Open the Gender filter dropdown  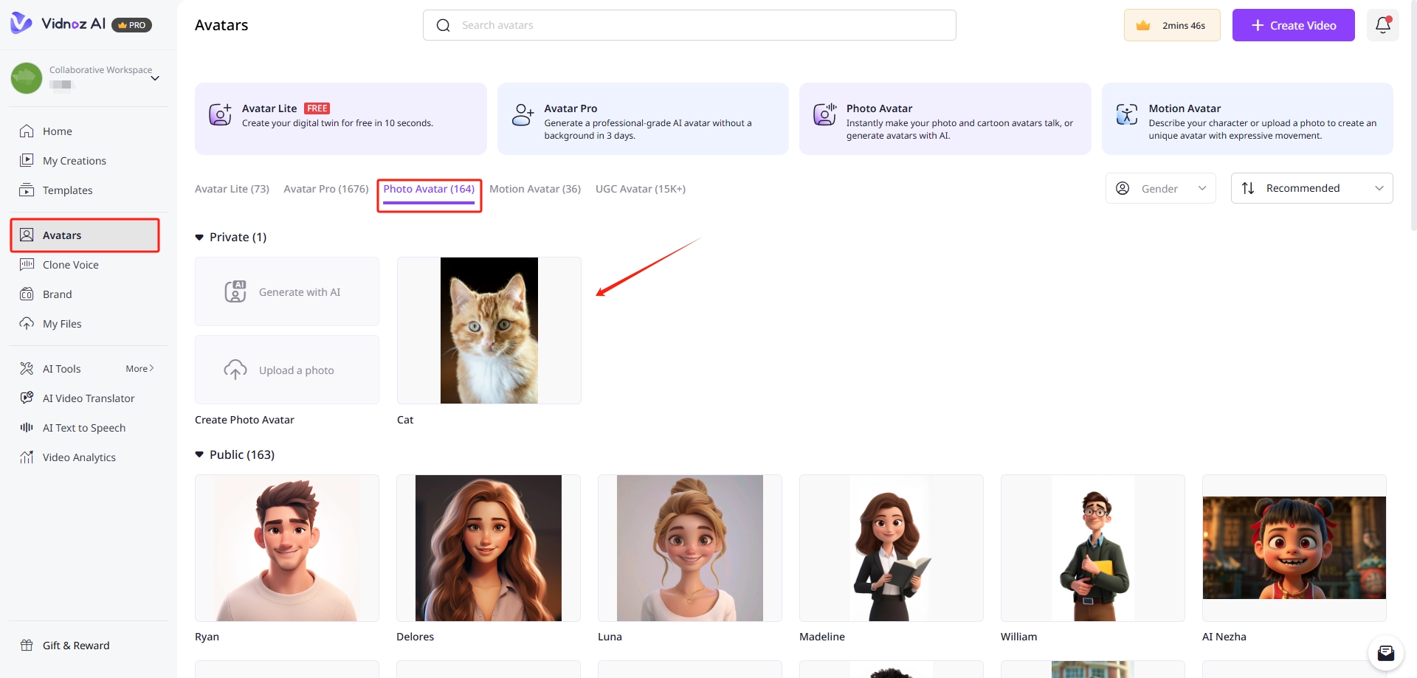1160,189
